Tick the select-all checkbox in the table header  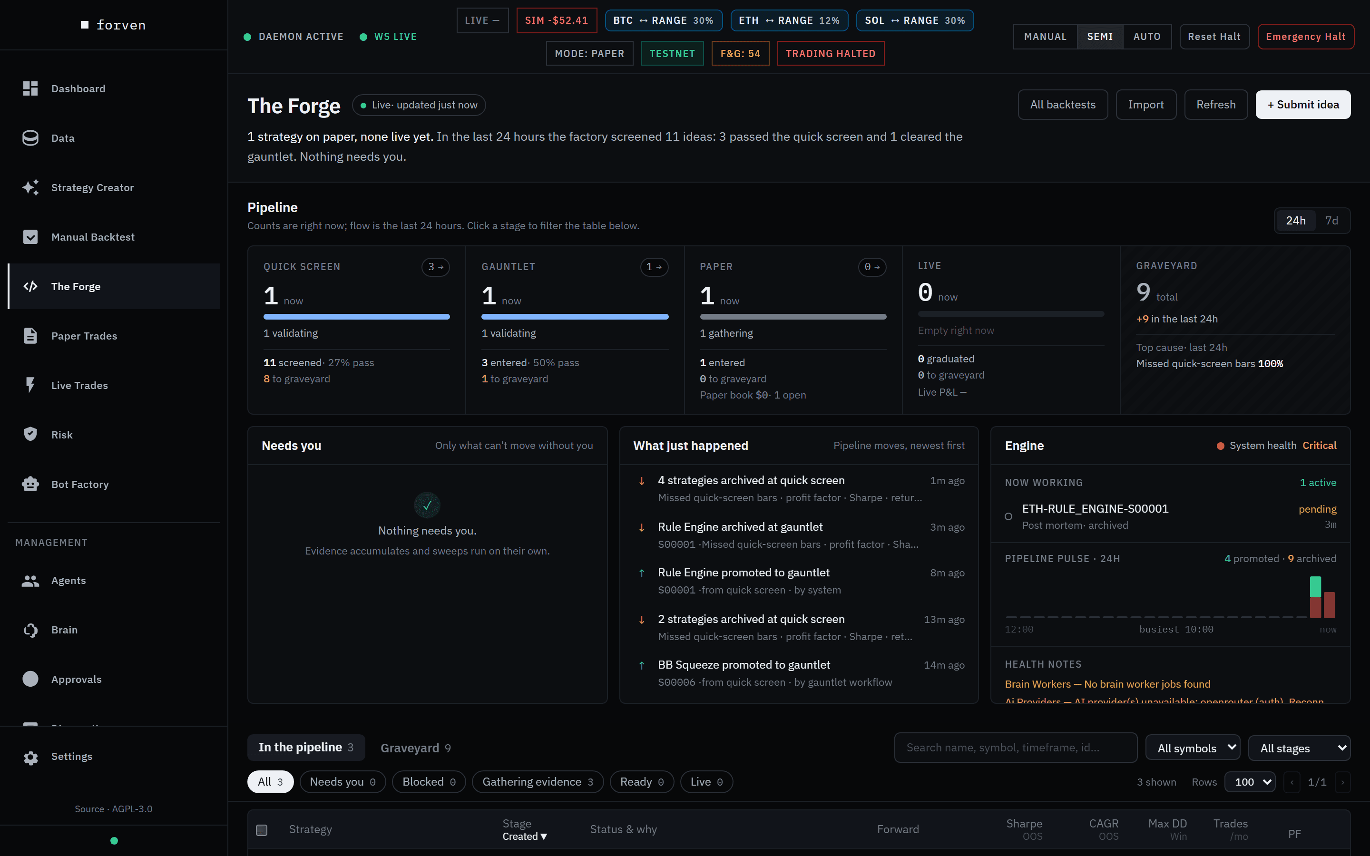tap(262, 830)
